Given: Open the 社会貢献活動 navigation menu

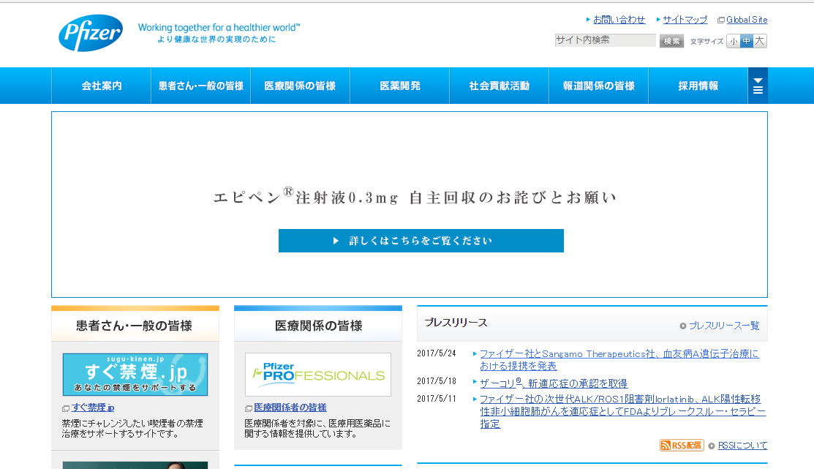Looking at the screenshot, I should click(499, 86).
